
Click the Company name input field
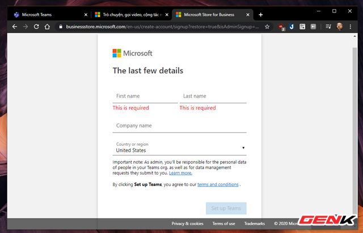click(x=179, y=126)
